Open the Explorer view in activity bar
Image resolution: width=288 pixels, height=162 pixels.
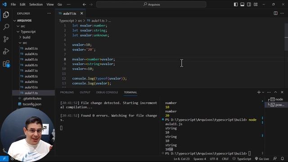6,15
